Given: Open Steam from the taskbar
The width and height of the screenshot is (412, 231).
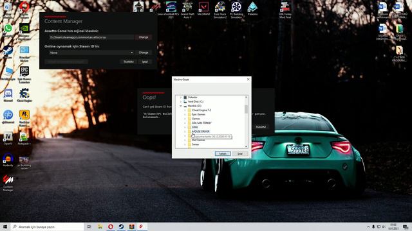Looking at the screenshot, I should pyautogui.click(x=121, y=227).
